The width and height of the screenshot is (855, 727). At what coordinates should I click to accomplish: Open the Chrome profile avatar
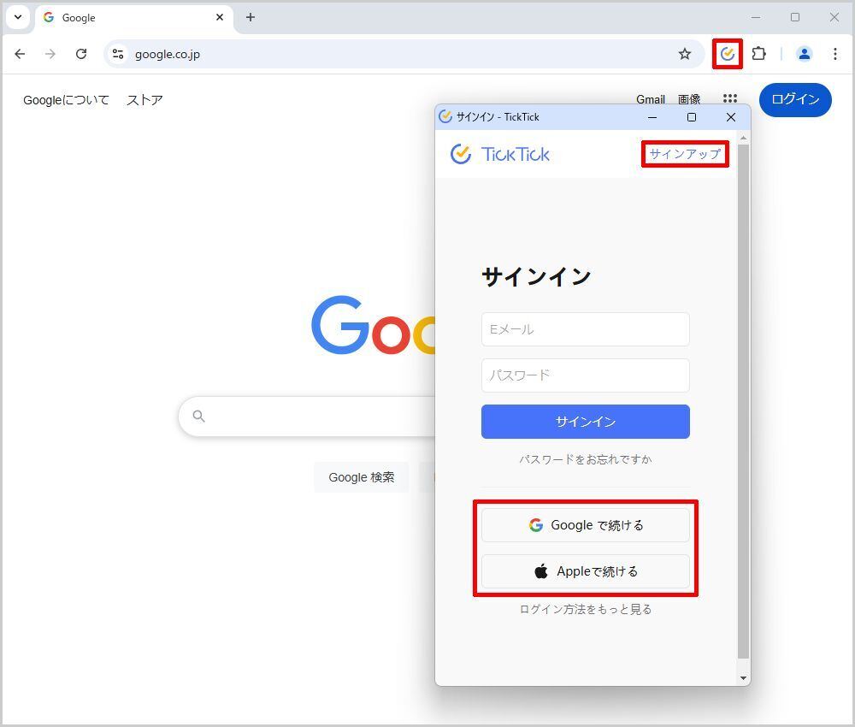[805, 54]
